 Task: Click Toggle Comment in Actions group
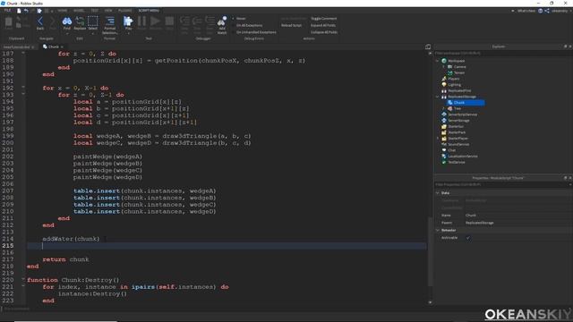click(324, 18)
